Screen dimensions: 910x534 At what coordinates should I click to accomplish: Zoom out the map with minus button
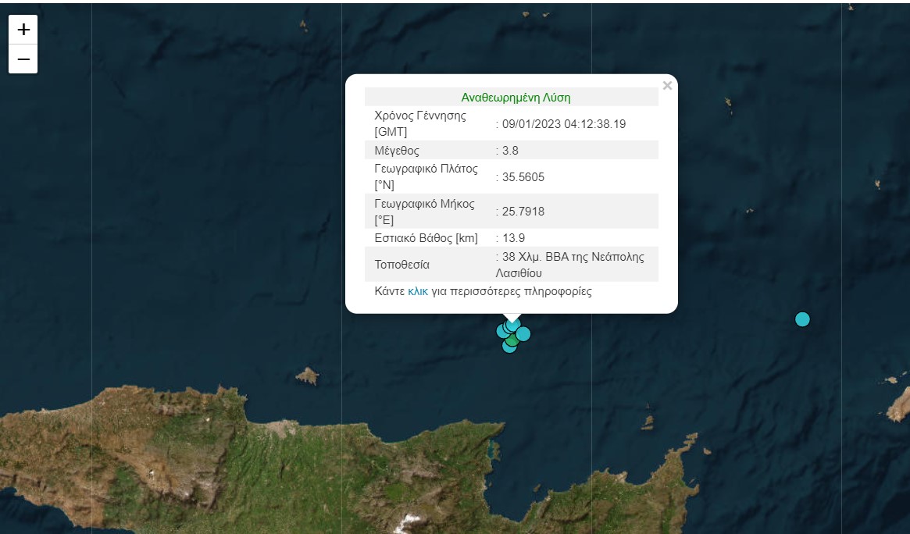pyautogui.click(x=23, y=59)
